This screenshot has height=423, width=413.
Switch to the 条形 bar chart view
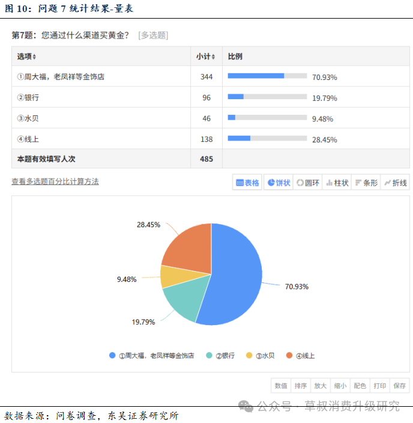[366, 183]
